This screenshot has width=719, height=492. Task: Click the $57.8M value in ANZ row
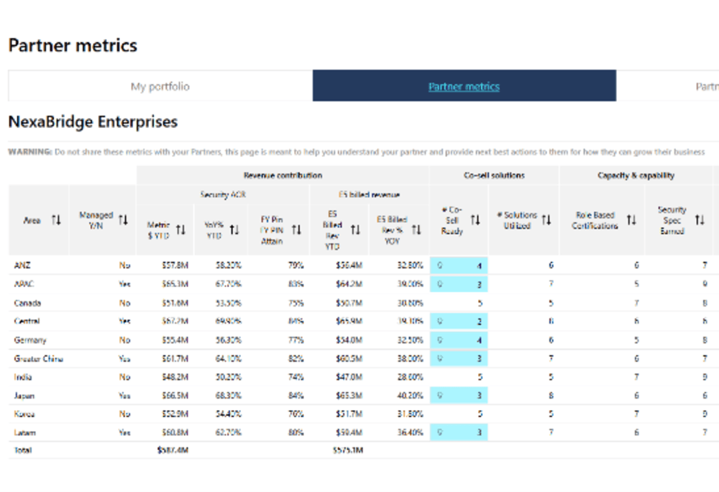(175, 265)
